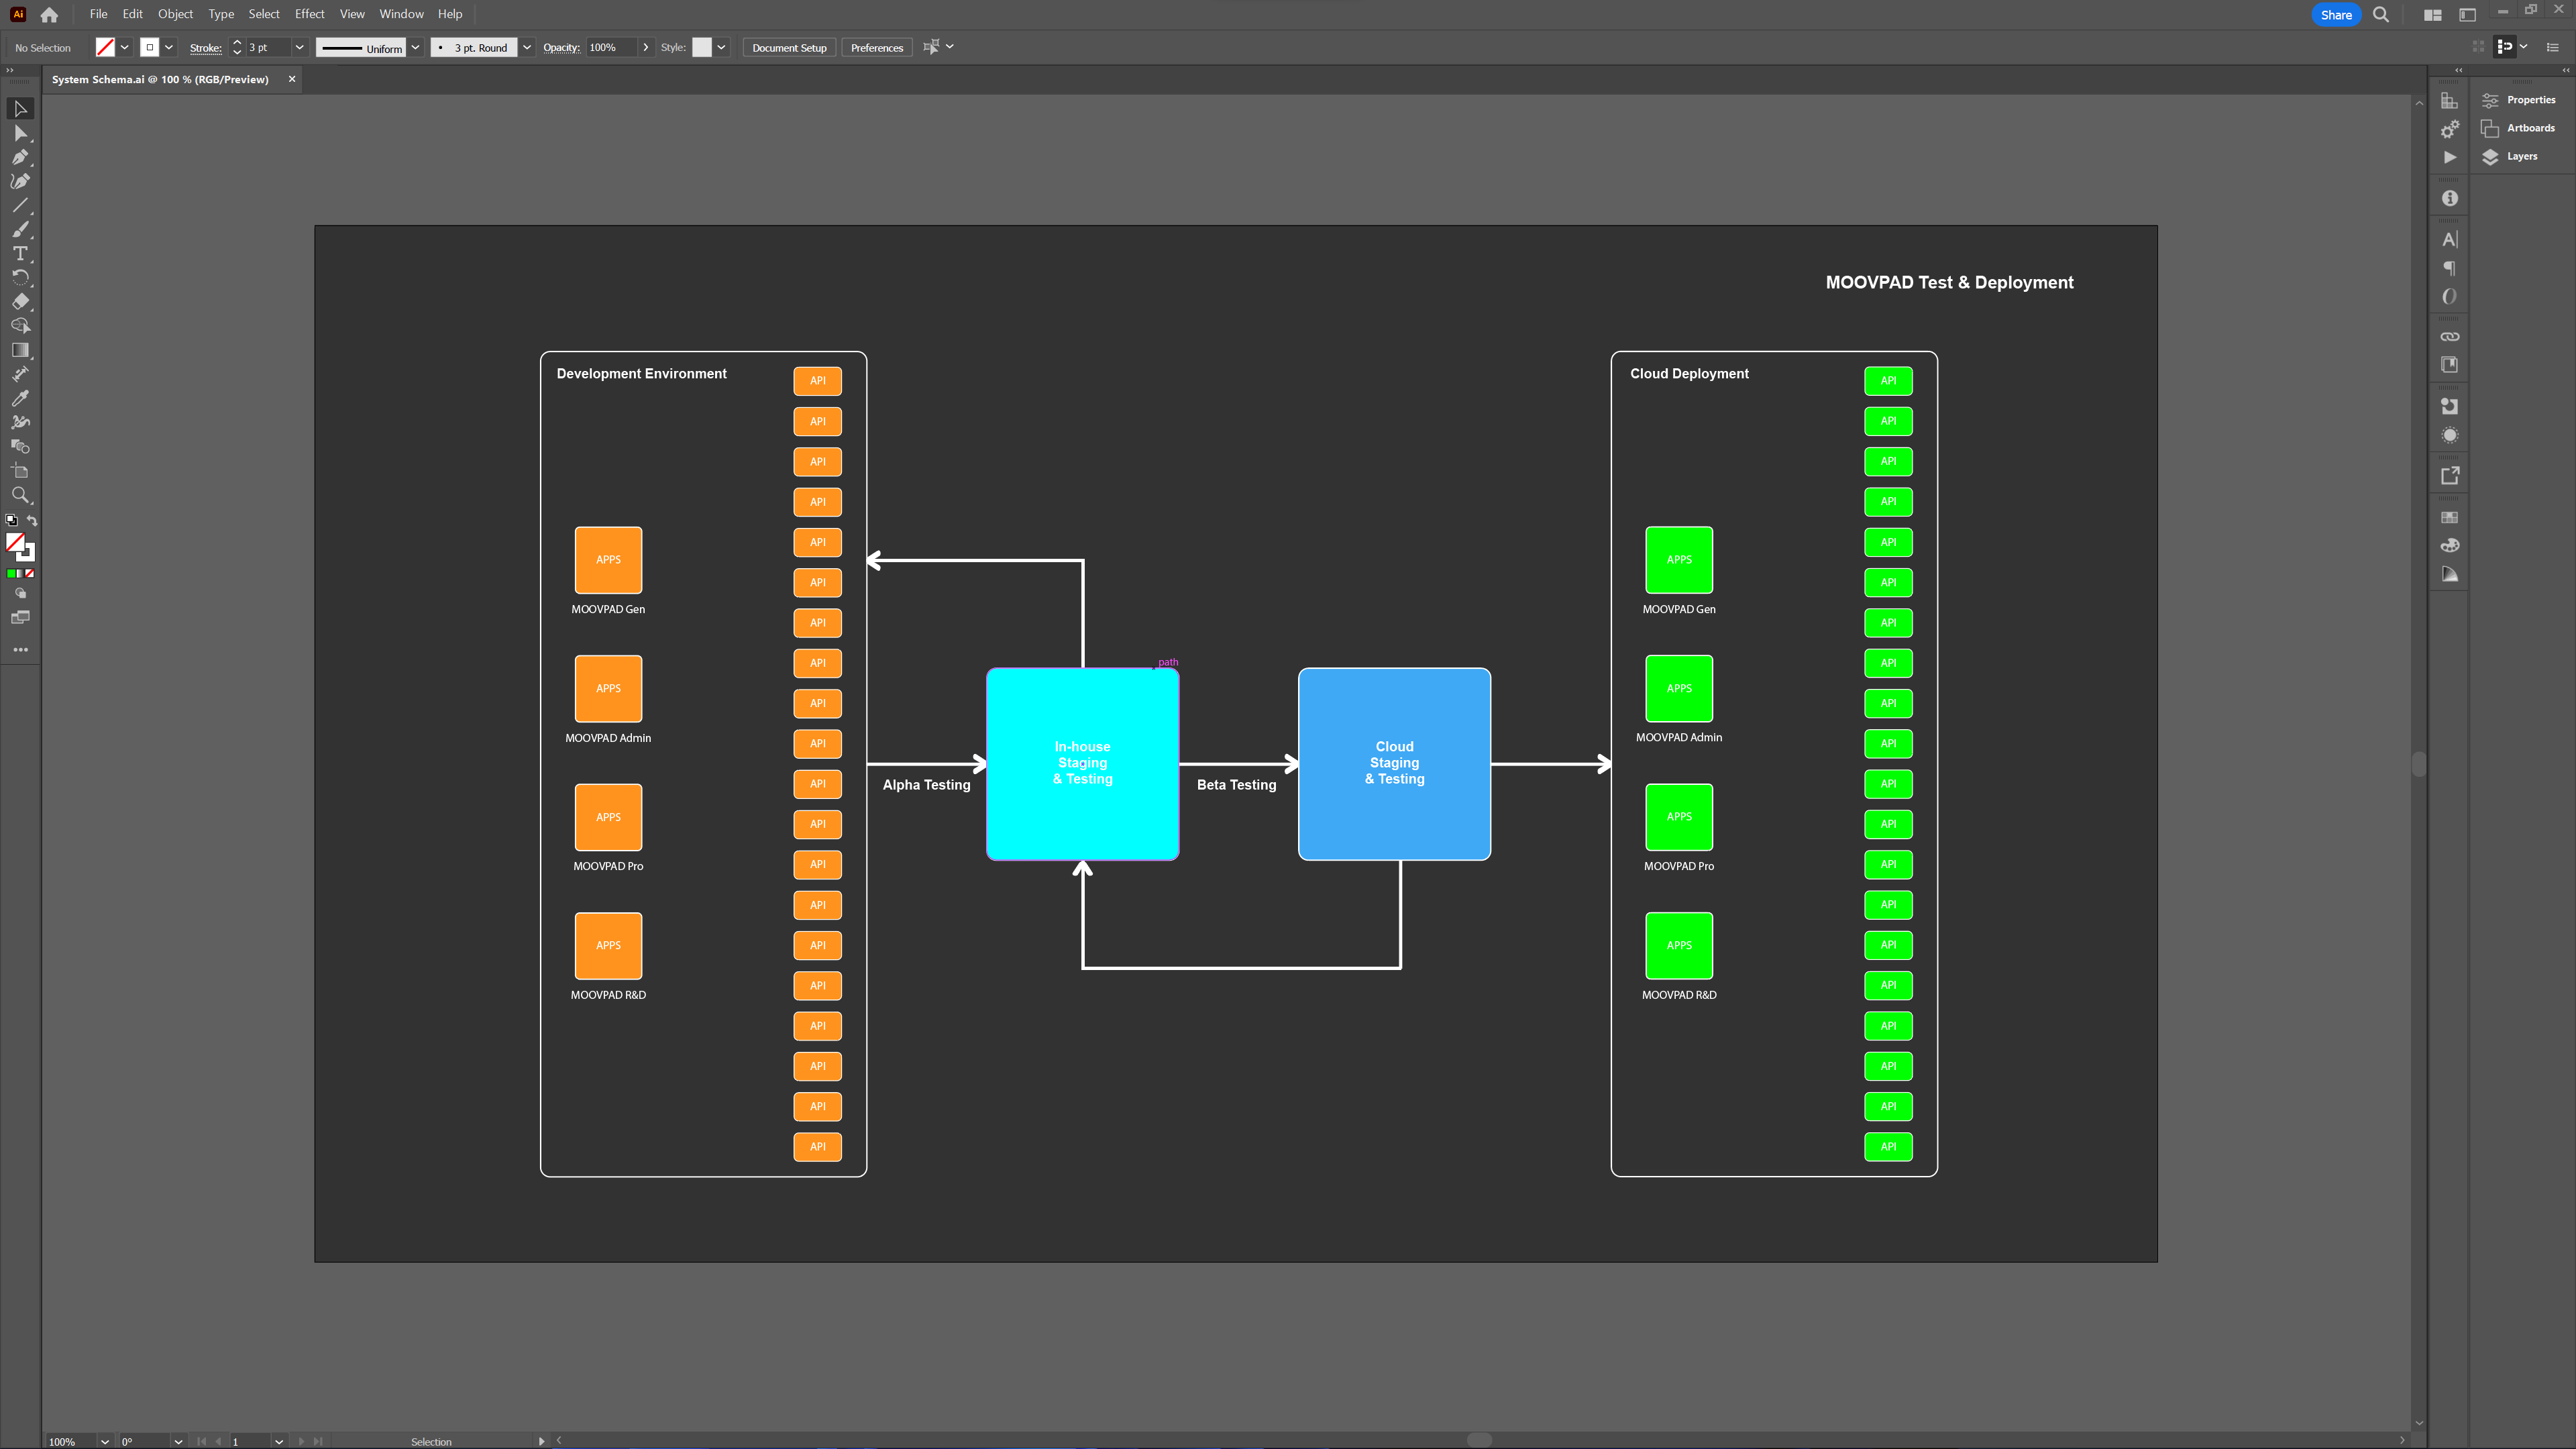
Task: Select the Pen tool
Action: pos(20,157)
